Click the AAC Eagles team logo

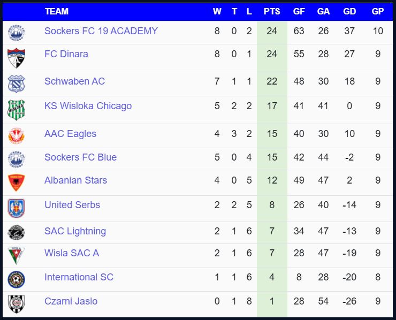tap(16, 135)
